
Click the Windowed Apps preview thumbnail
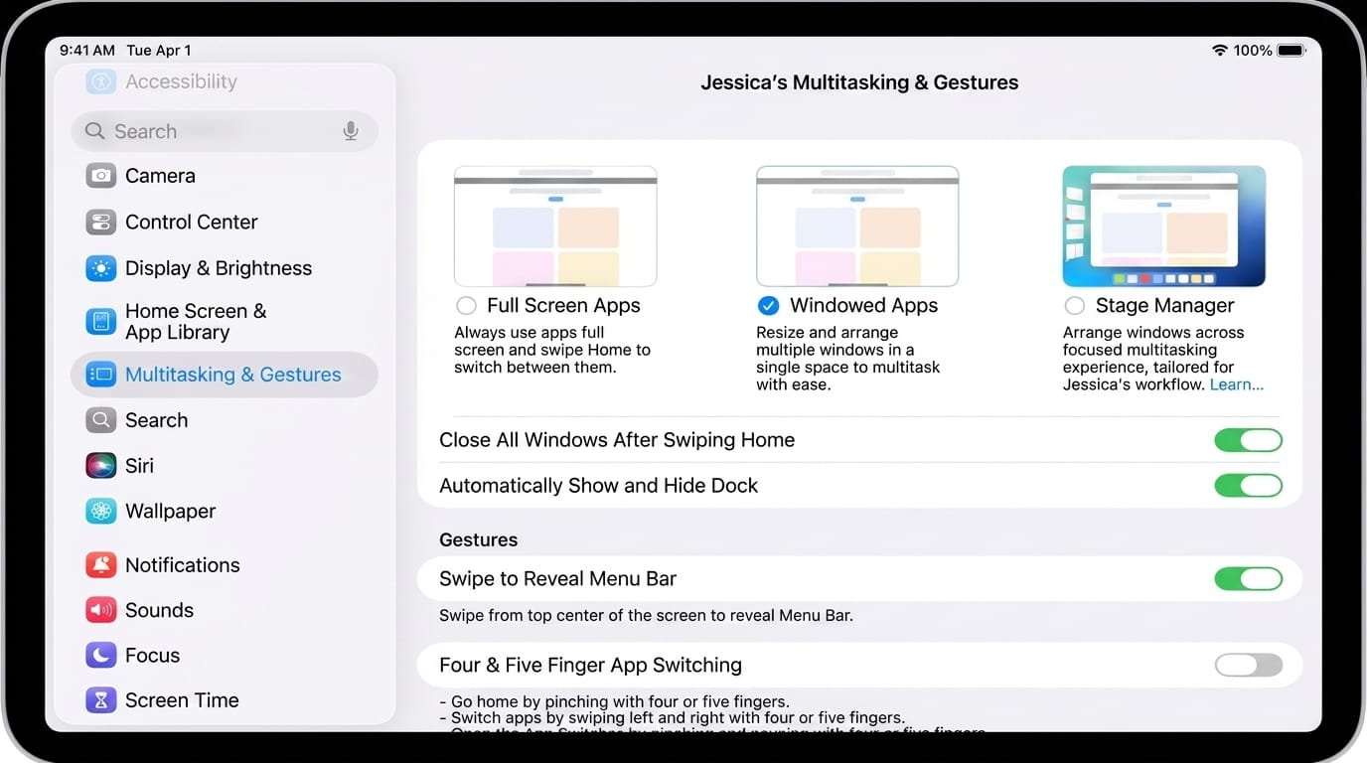coord(857,227)
